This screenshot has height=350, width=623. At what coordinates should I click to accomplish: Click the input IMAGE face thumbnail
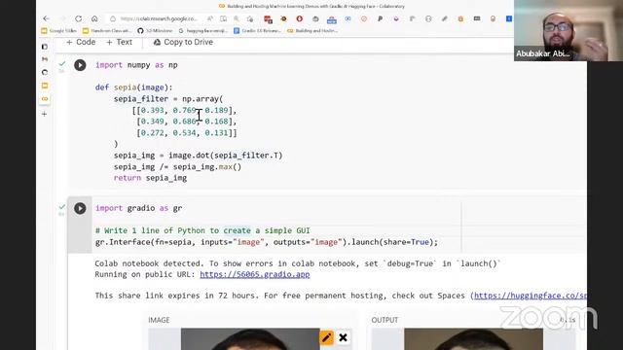click(250, 339)
